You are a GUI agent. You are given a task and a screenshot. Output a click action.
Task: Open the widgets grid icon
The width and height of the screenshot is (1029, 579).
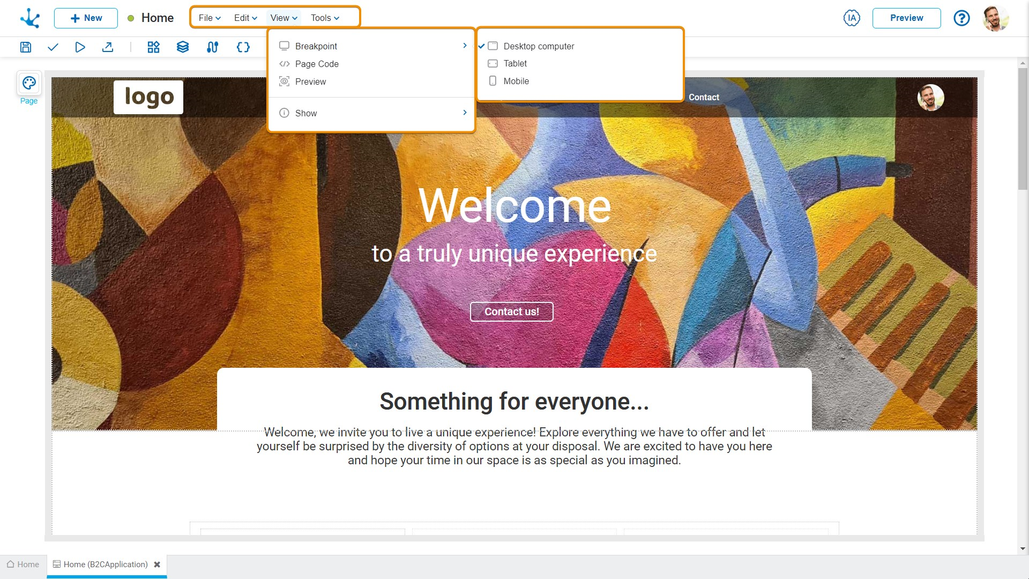coord(153,47)
